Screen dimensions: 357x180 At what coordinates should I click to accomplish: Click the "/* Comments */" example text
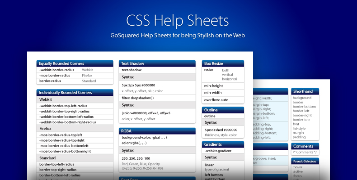tap(305, 153)
